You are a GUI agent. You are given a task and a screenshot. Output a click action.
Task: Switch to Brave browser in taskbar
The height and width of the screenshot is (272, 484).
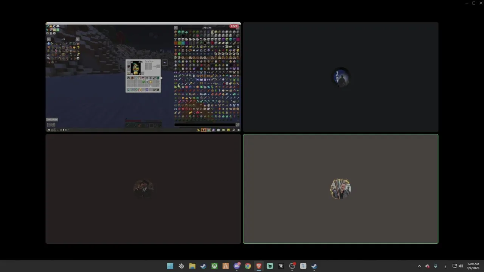point(259,266)
